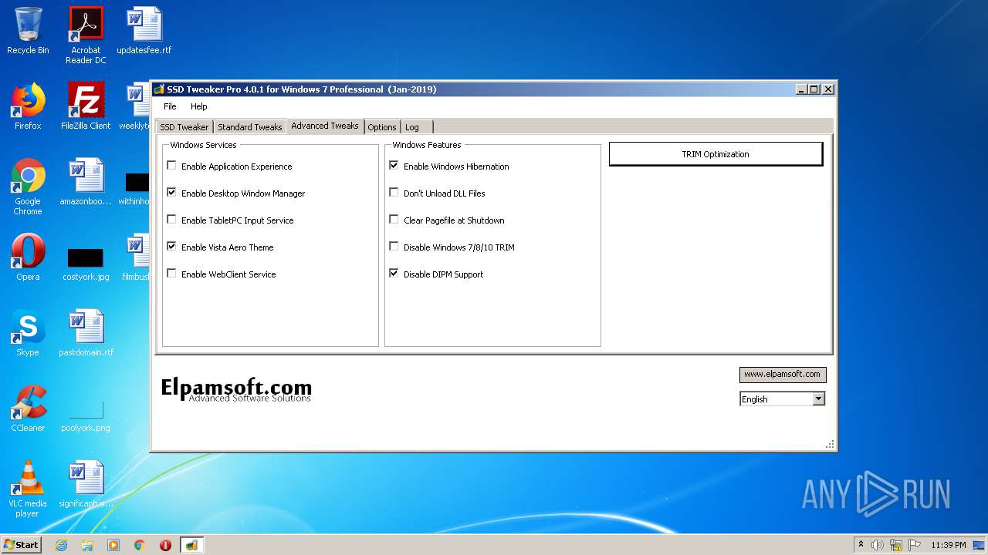Launch Skype from desktop
988x555 pixels.
[28, 333]
